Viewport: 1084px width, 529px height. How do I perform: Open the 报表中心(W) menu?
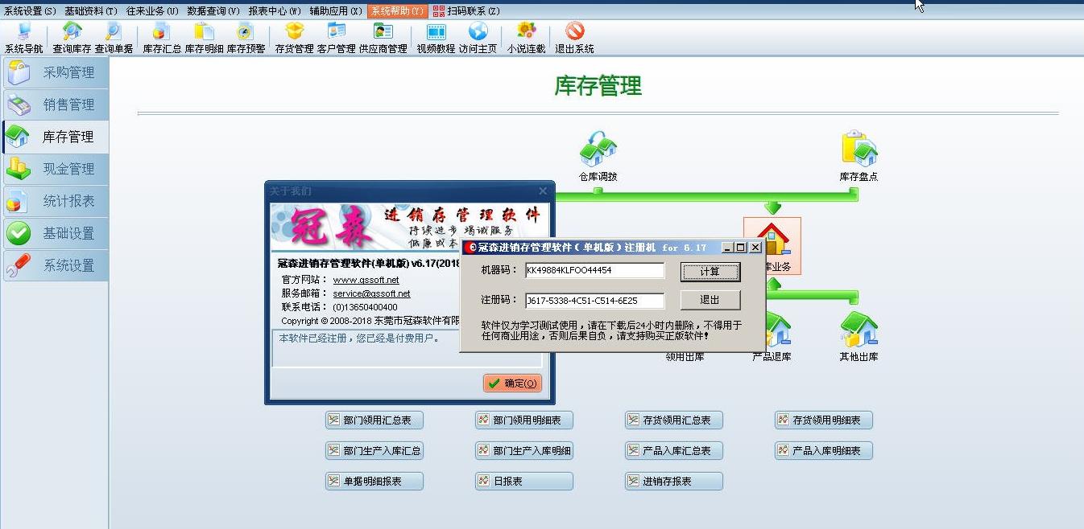pos(275,11)
